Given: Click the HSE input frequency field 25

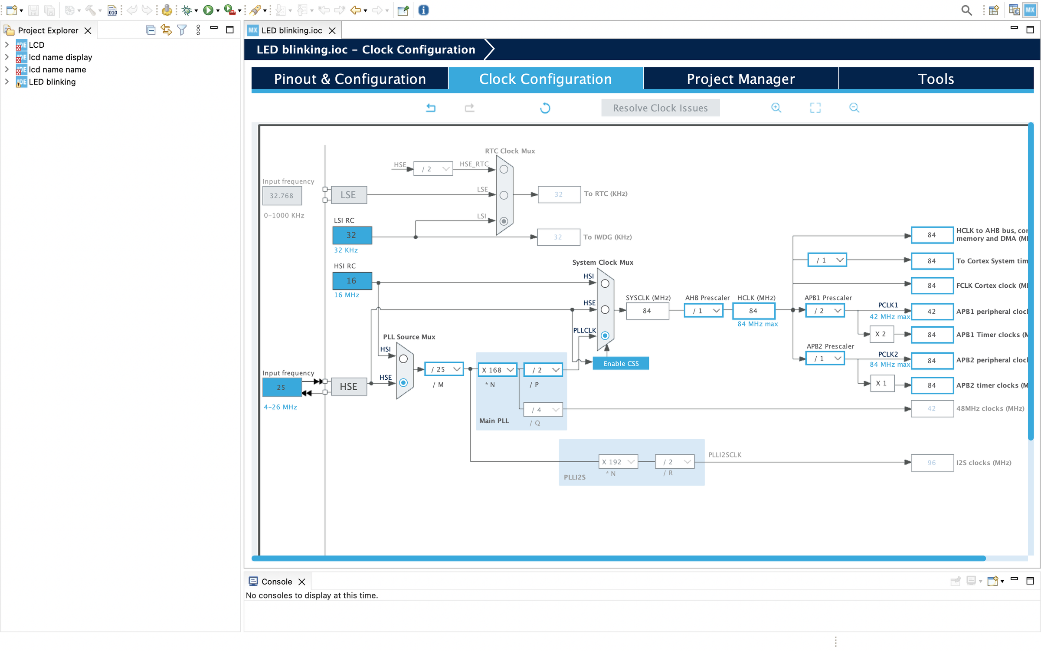Looking at the screenshot, I should coord(281,387).
